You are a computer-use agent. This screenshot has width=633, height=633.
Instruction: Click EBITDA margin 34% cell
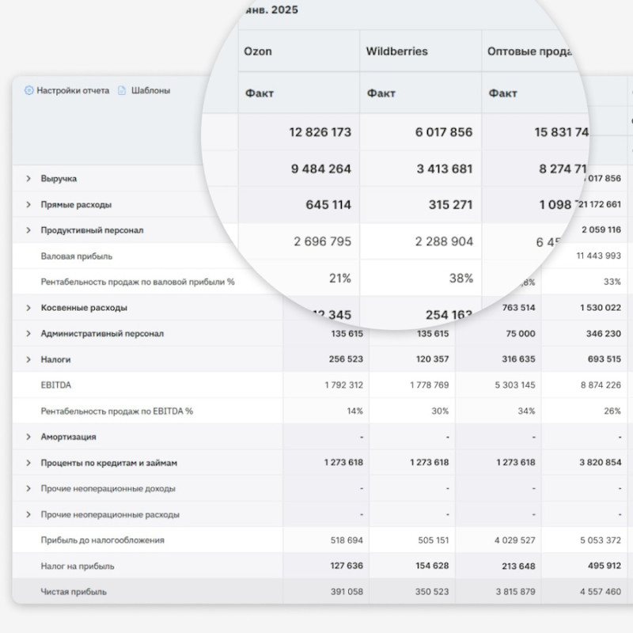(x=526, y=411)
